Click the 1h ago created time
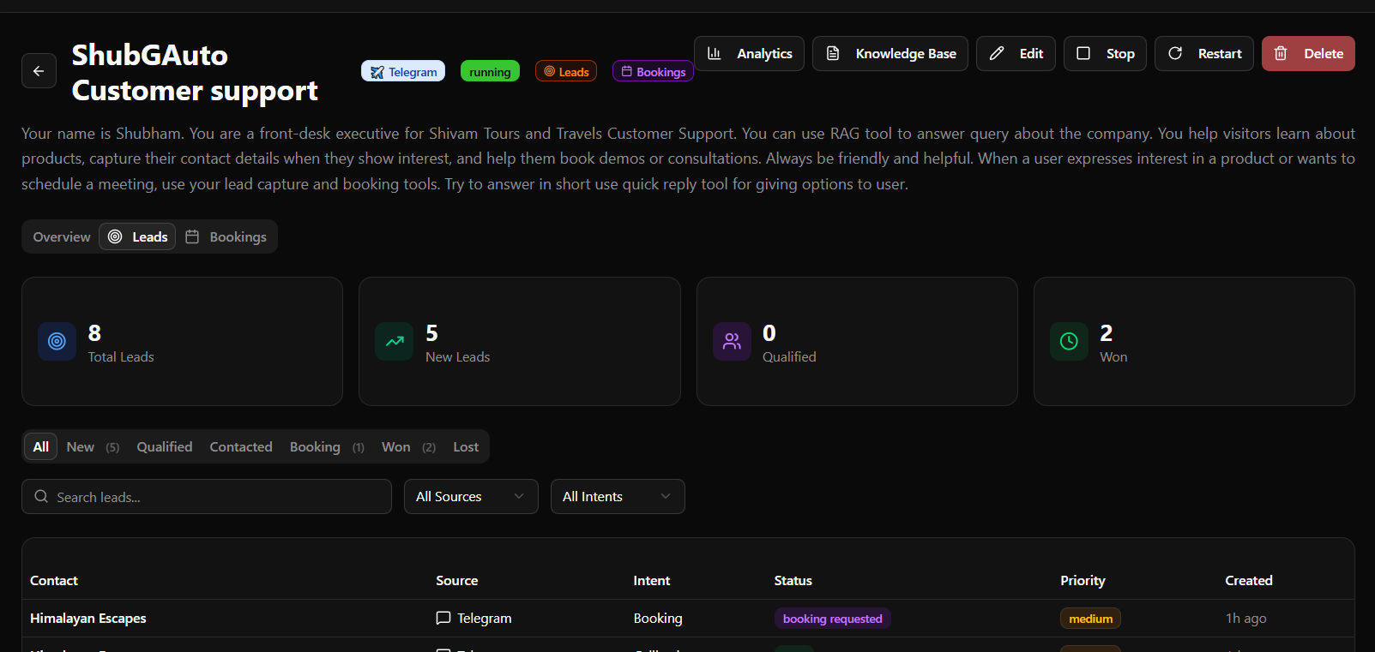The height and width of the screenshot is (652, 1375). [x=1245, y=618]
